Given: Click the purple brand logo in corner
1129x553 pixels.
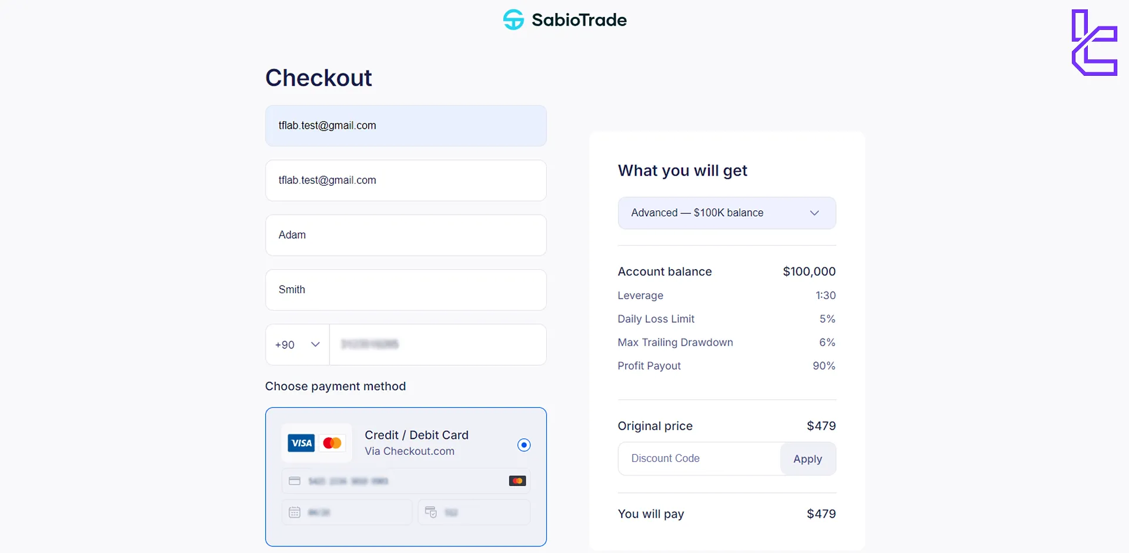Looking at the screenshot, I should click(1094, 42).
